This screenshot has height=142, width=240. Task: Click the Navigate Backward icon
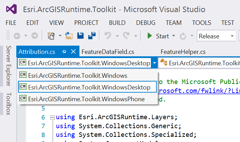click(17, 36)
